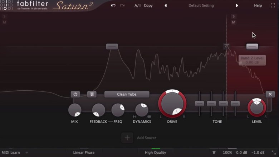279x157 pixels.
Task: Click the Add Source label
Action: pyautogui.click(x=147, y=138)
